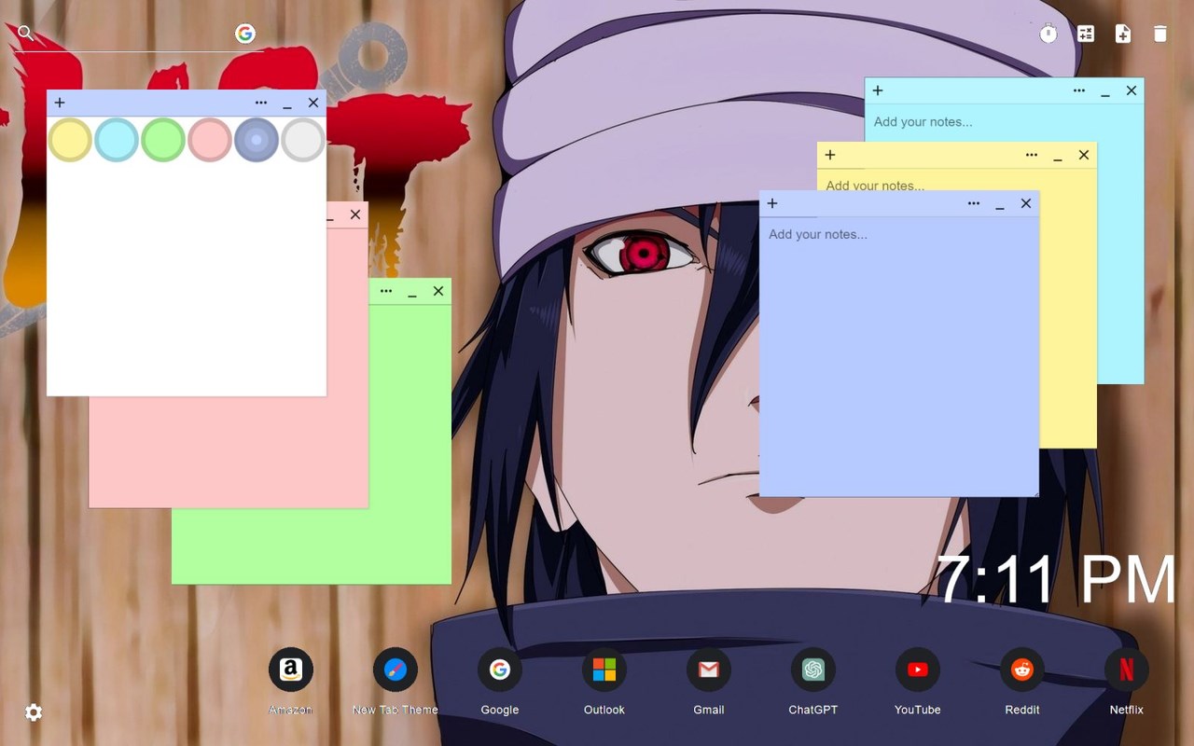Open the green note's three-dot menu

[x=386, y=291]
